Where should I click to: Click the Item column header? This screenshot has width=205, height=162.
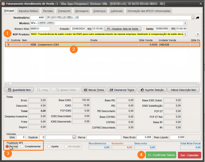pos(29,40)
